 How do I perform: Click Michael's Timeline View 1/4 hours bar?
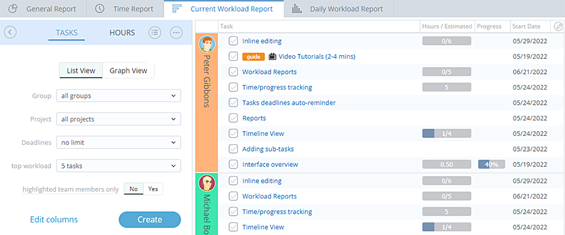446,227
